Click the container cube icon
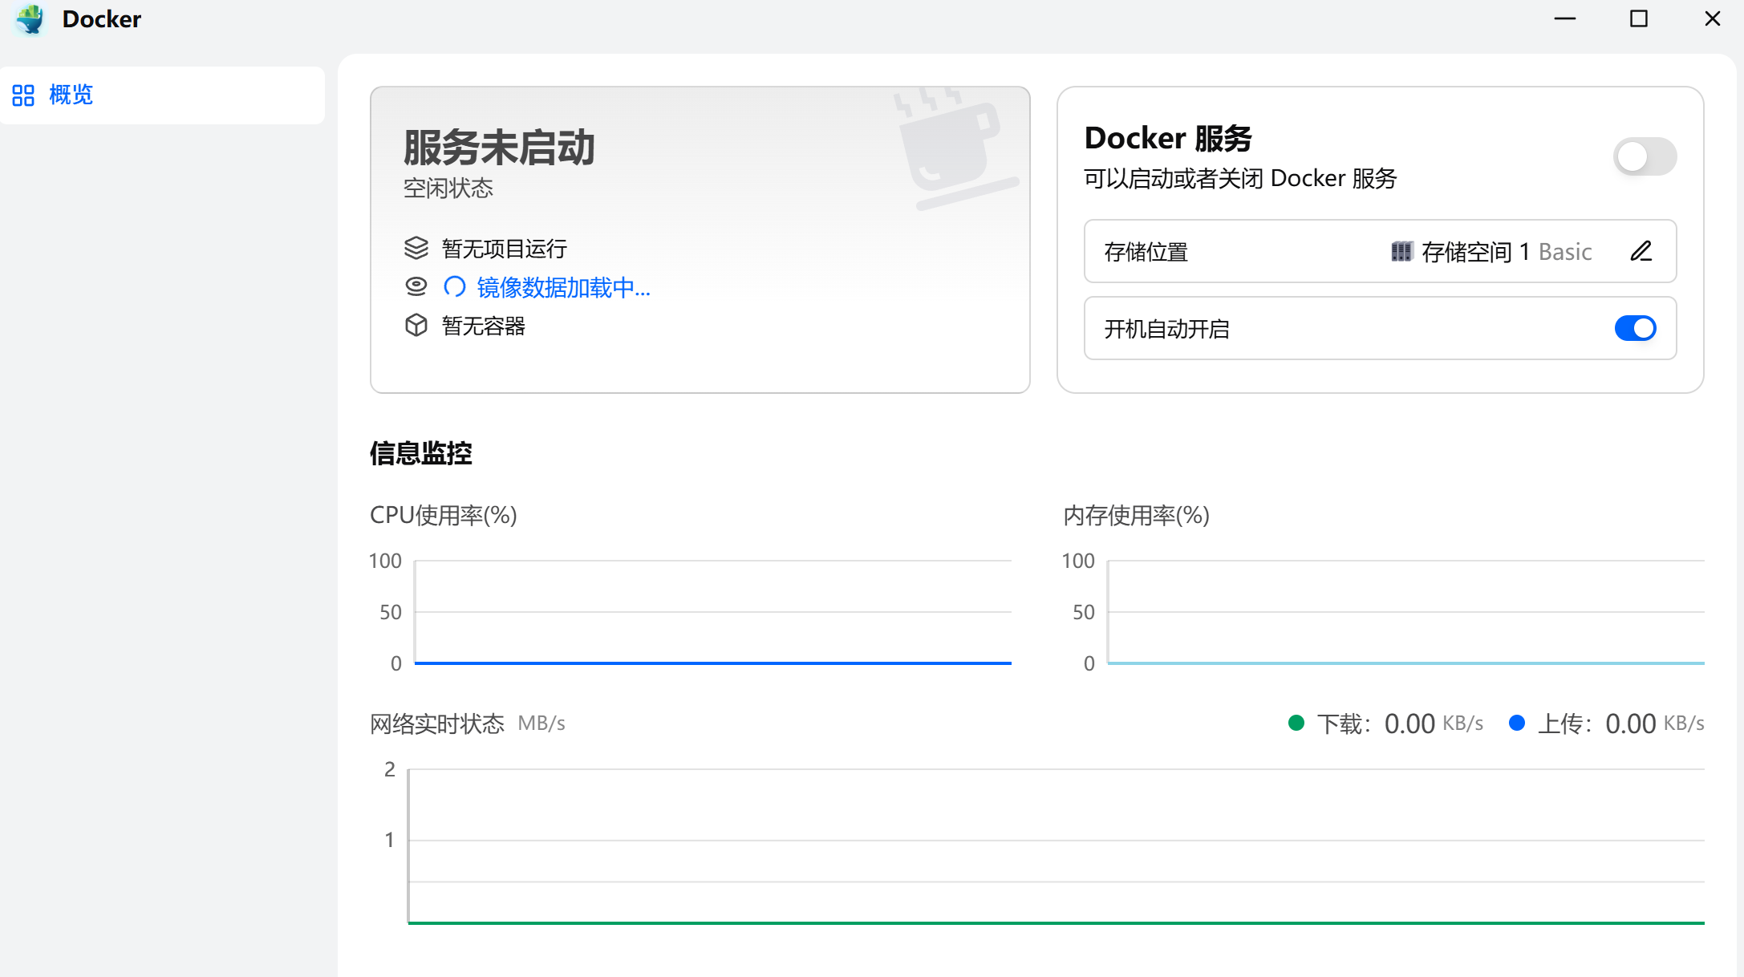 click(416, 326)
